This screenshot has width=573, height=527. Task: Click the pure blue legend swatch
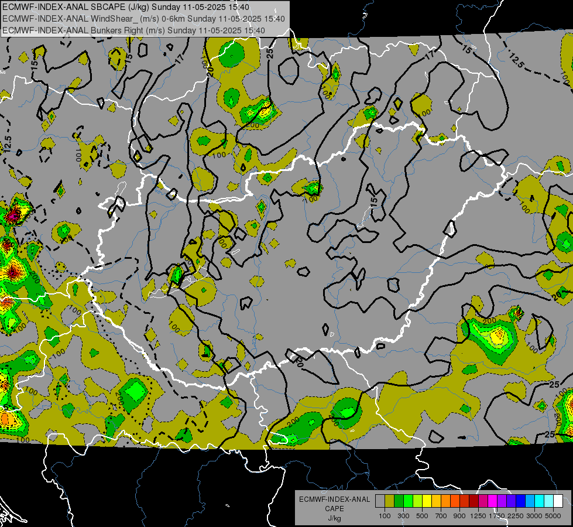521,501
